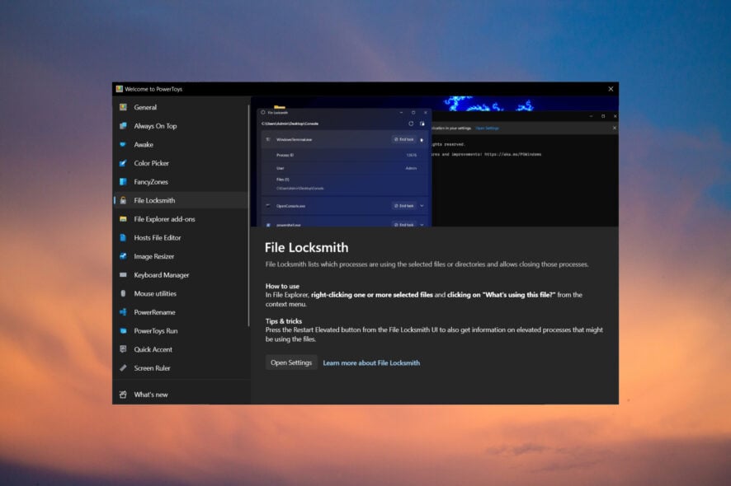
Task: Open the PowerToys Run icon
Action: [123, 330]
